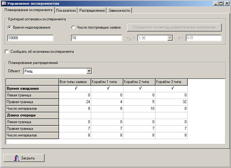Screen dimensions: 231x168
Task: Close the Управление экспериментом window
Action: [x=227, y=3]
